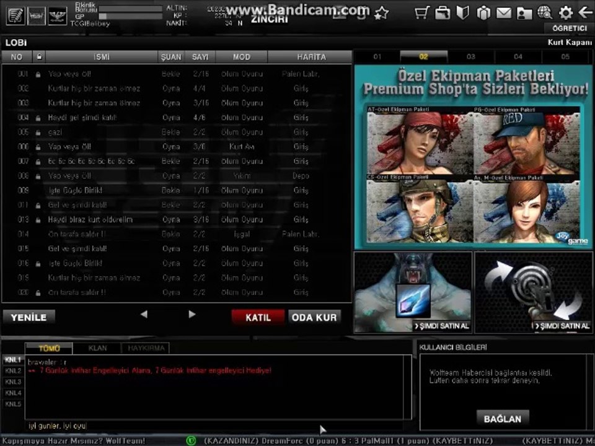Image resolution: width=595 pixels, height=446 pixels.
Task: Select room 009 'İşte Güçlü Birlik!'
Action: click(x=177, y=190)
